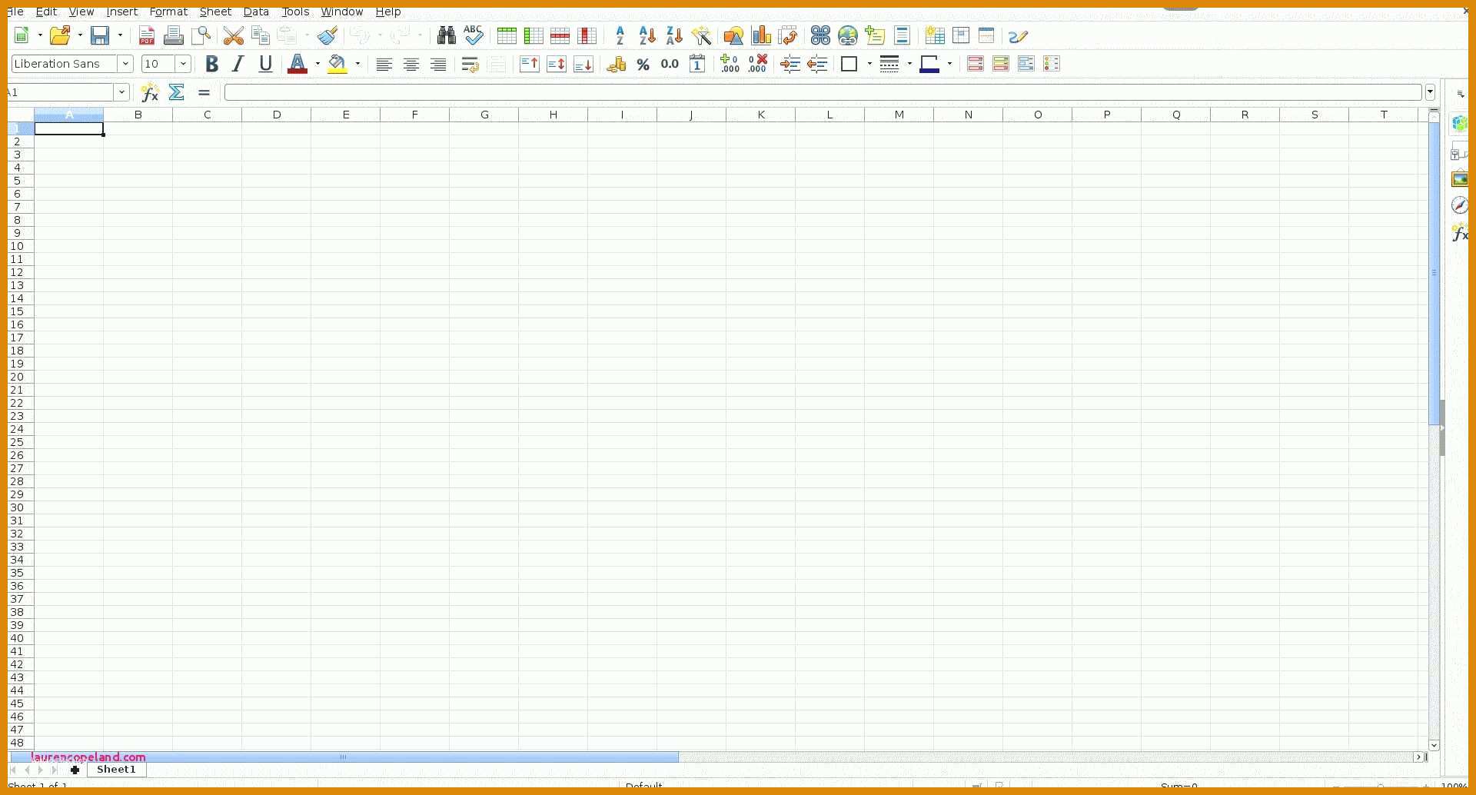Screen dimensions: 1476x795
Task: Toggle Wrap Text
Action: 470,65
